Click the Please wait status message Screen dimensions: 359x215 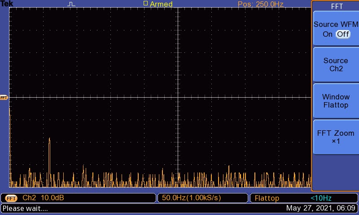tap(25, 208)
